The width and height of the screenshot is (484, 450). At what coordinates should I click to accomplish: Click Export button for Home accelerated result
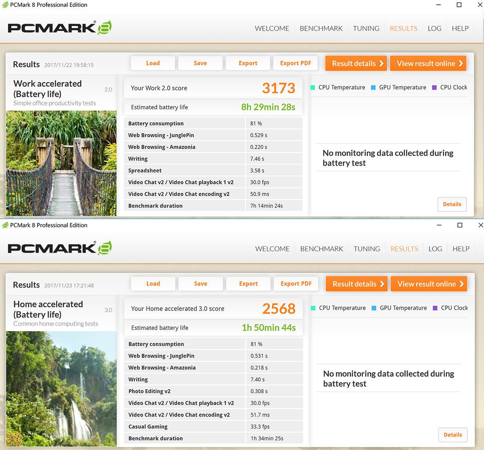248,284
